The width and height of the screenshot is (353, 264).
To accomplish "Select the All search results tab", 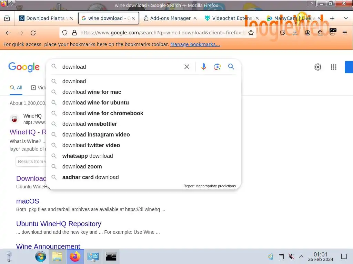I will (x=16, y=88).
